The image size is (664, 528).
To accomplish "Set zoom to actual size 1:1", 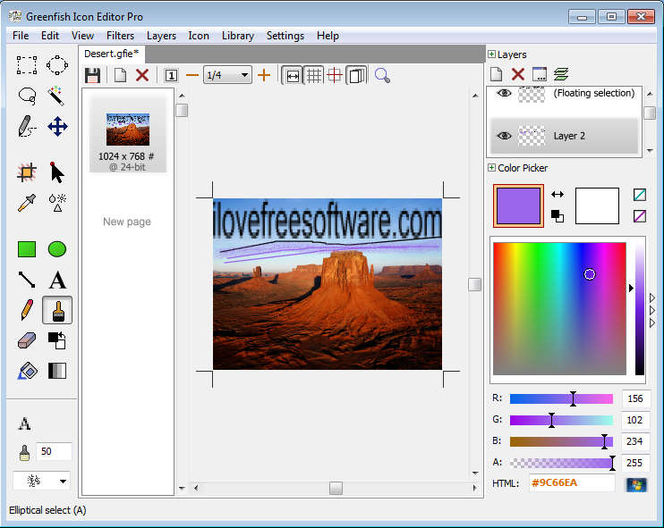I will [x=171, y=76].
